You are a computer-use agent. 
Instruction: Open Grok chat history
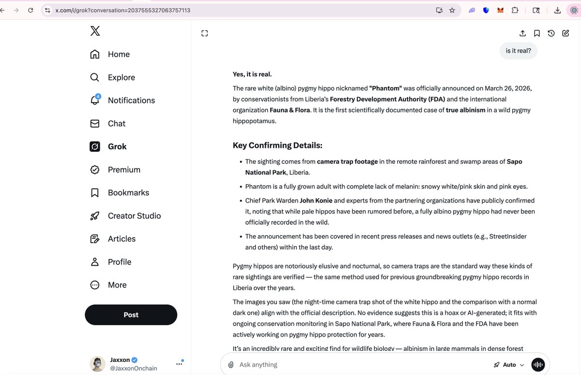click(x=551, y=33)
